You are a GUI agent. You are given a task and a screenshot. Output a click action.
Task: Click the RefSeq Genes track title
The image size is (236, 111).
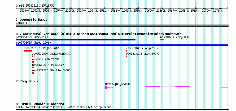(x=27, y=81)
